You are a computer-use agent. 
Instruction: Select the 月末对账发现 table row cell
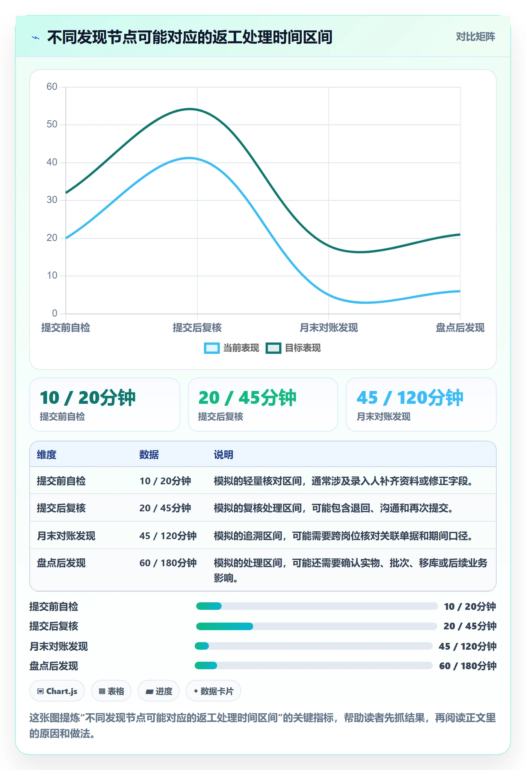coord(66,536)
